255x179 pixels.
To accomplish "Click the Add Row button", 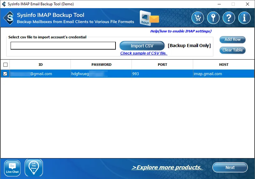I will [x=232, y=40].
